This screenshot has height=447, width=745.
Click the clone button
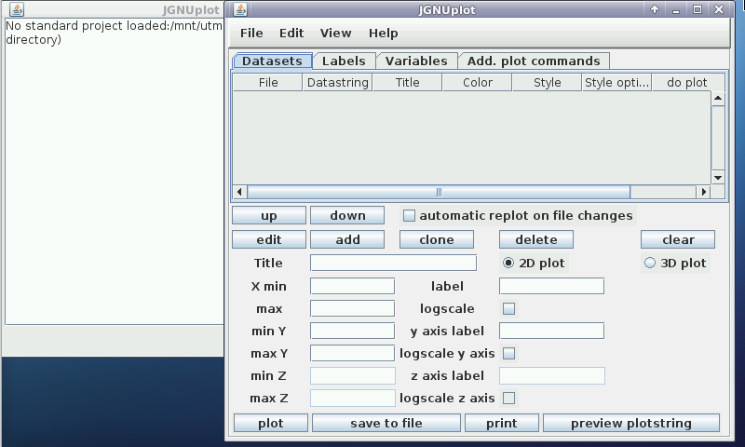437,239
